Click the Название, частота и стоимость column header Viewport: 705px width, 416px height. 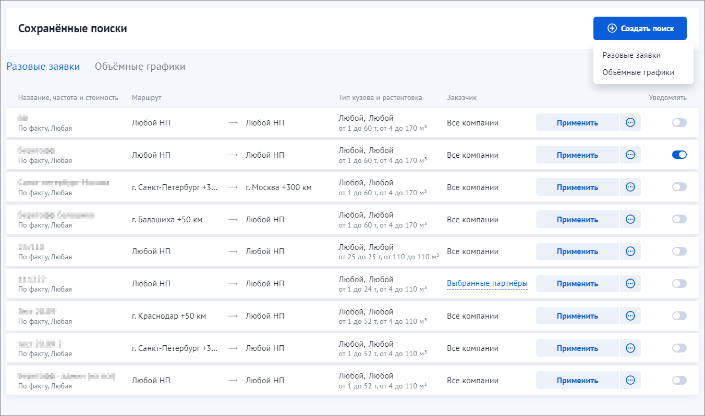(x=68, y=97)
